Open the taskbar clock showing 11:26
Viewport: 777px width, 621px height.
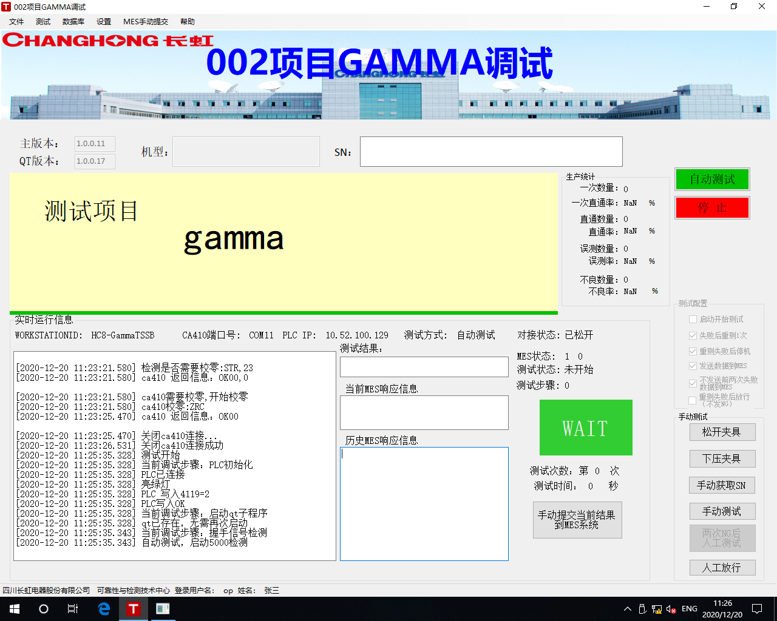pyautogui.click(x=722, y=609)
